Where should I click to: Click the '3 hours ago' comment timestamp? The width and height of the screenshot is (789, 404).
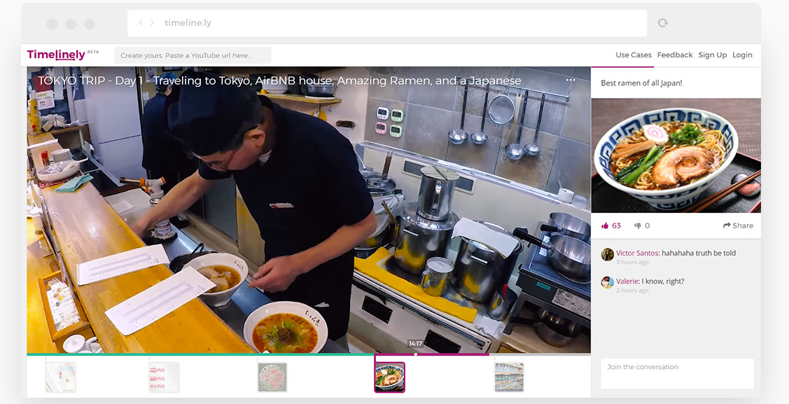[632, 262]
